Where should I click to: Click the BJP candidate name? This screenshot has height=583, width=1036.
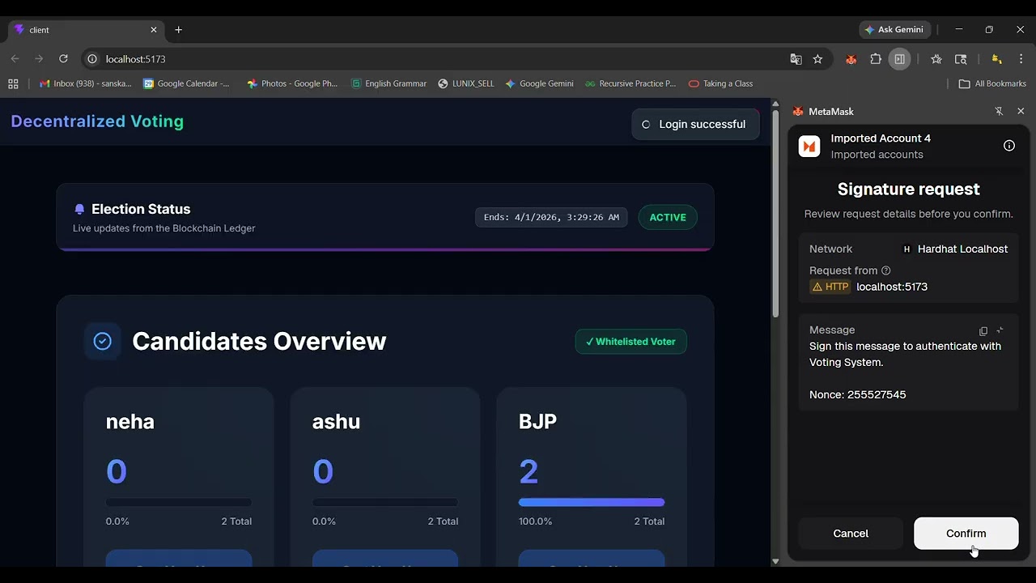pos(537,422)
